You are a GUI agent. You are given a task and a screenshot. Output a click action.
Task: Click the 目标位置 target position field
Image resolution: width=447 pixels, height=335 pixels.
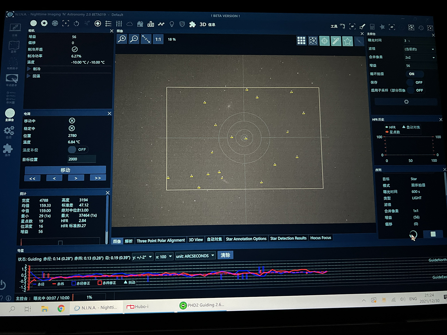(82, 159)
